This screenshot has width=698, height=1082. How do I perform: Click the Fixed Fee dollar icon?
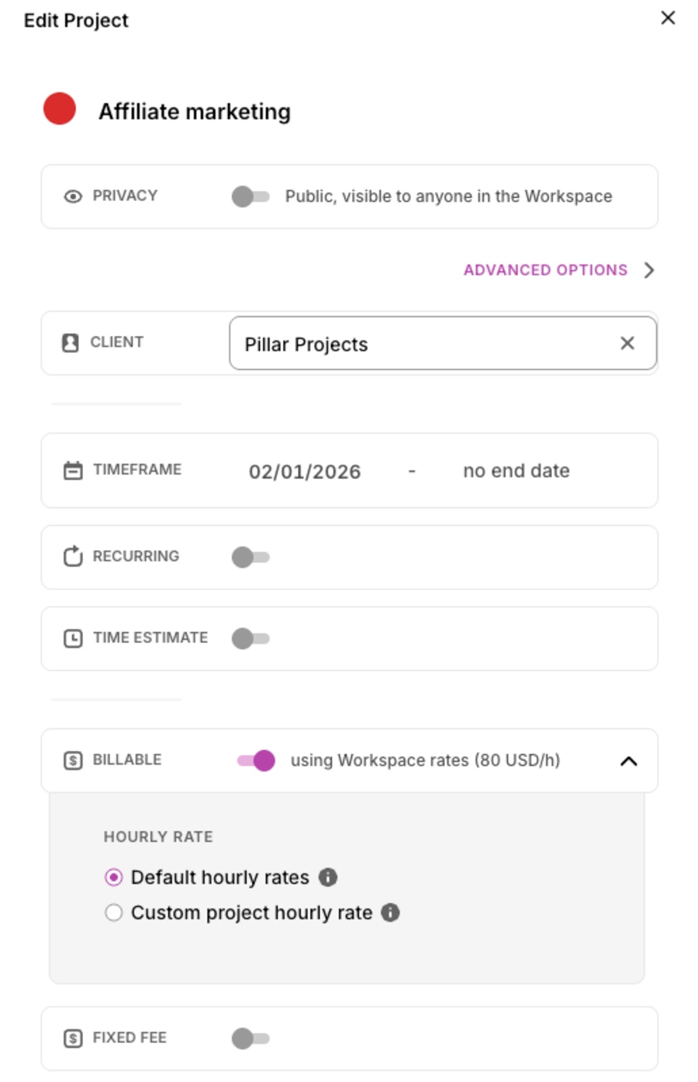click(x=72, y=1037)
